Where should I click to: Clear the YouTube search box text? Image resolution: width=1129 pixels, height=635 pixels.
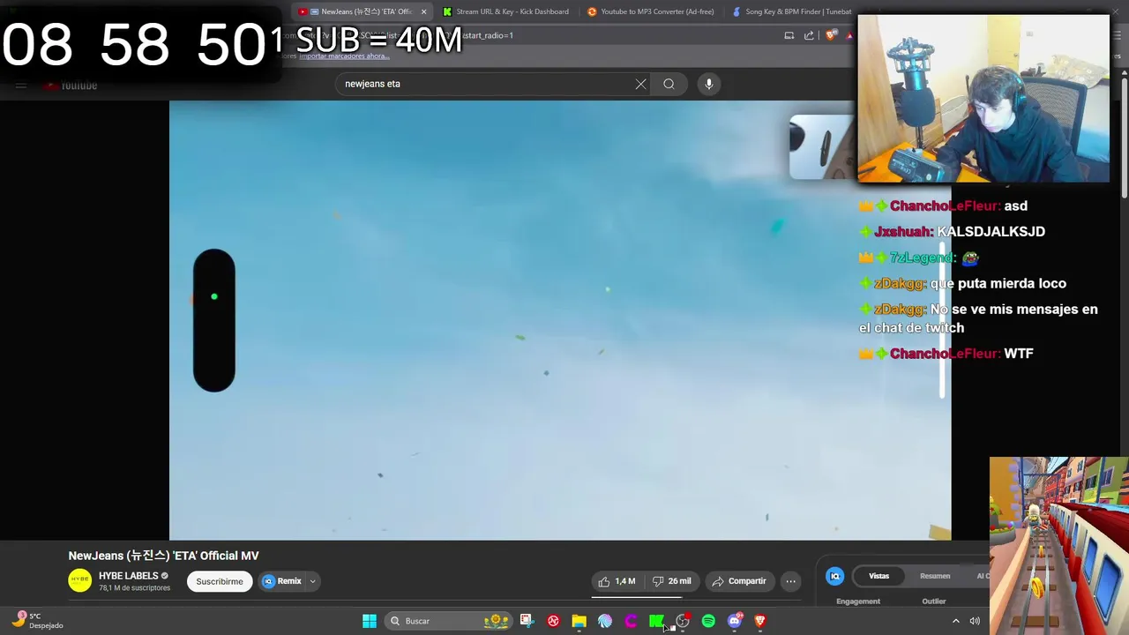coord(640,84)
